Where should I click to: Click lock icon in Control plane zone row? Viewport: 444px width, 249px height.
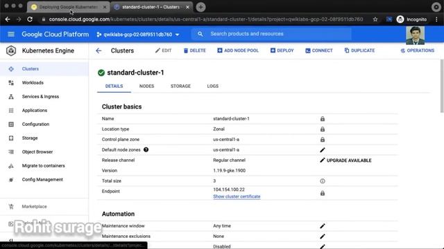[x=323, y=140]
